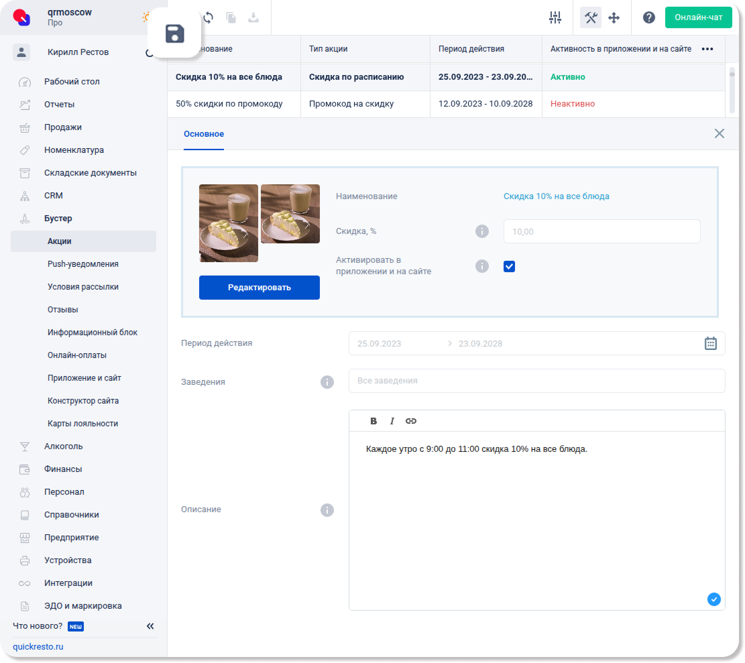Open Push-уведомления in the sidebar
Viewport: 745px width, 663px height.
point(83,264)
